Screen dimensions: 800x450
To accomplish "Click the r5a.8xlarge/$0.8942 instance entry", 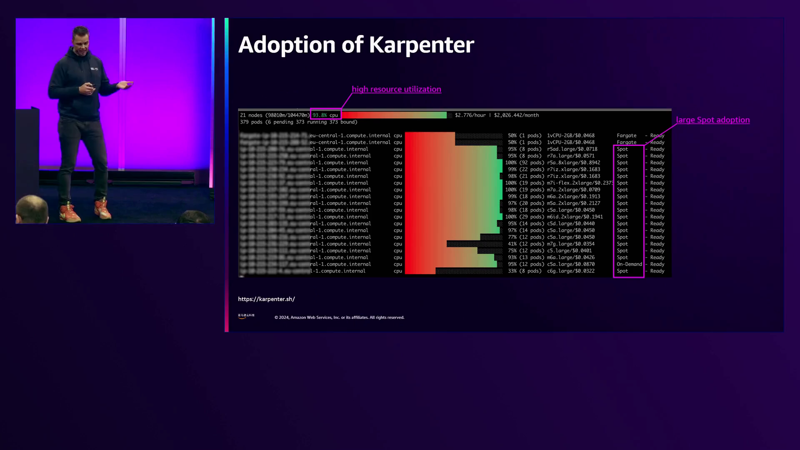I will [573, 162].
